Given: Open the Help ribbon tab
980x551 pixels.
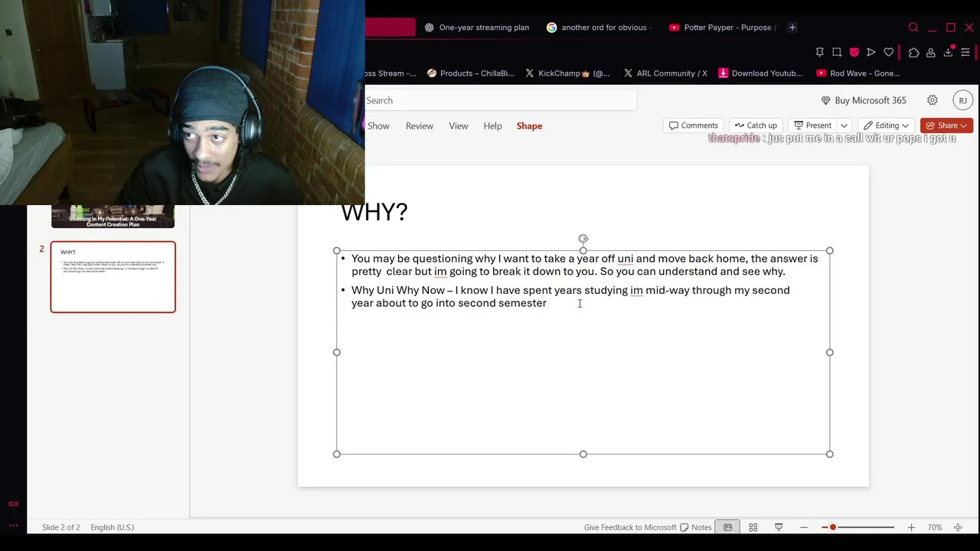Looking at the screenshot, I should pyautogui.click(x=493, y=126).
